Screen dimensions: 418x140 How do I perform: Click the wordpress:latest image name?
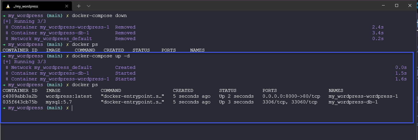click(69, 96)
